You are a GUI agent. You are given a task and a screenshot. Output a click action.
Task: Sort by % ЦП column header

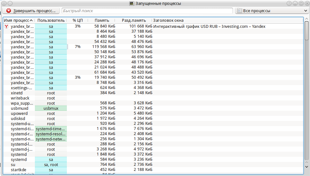(x=77, y=20)
